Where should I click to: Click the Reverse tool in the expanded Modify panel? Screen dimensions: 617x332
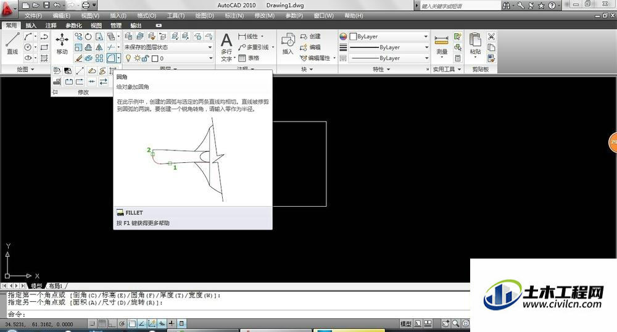pyautogui.click(x=103, y=81)
